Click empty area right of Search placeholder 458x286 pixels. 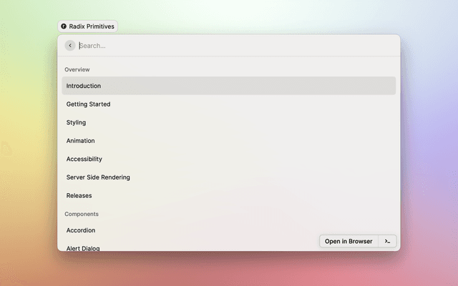pos(286,46)
